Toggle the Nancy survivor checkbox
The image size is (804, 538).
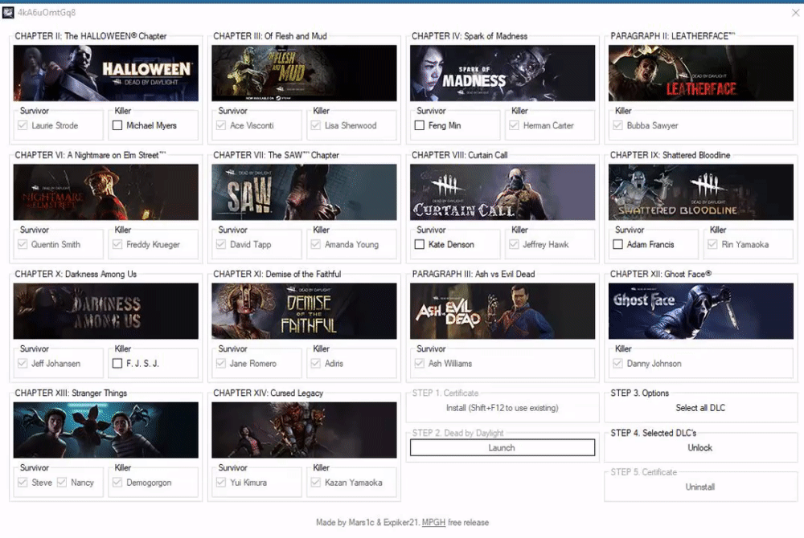tap(62, 483)
